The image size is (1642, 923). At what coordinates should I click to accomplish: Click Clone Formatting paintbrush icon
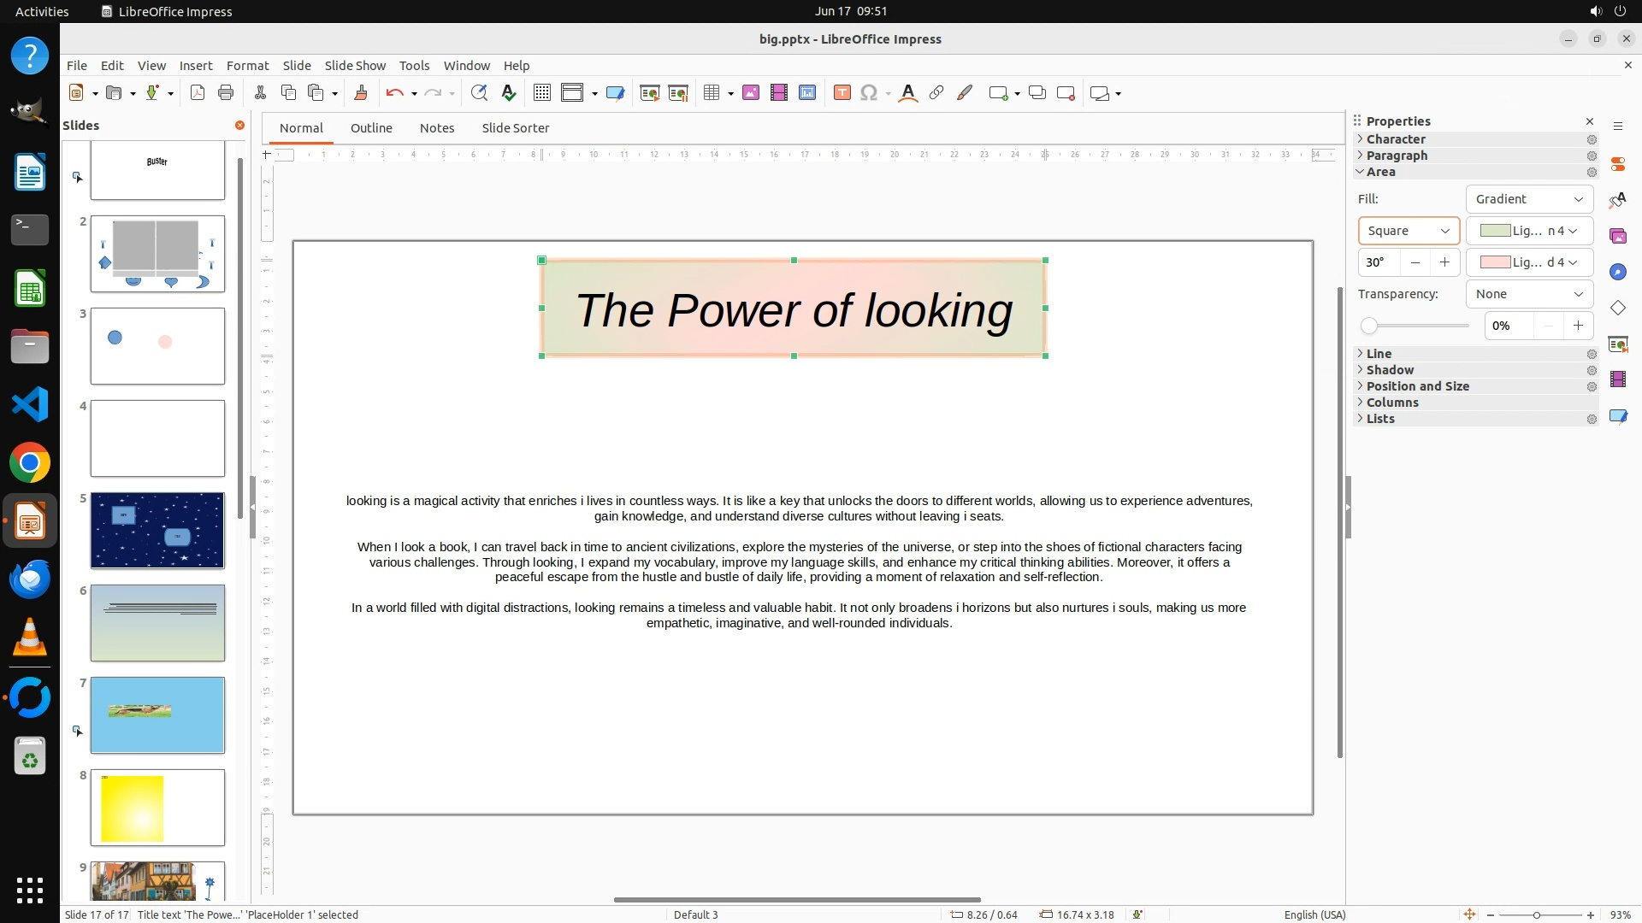pos(360,93)
